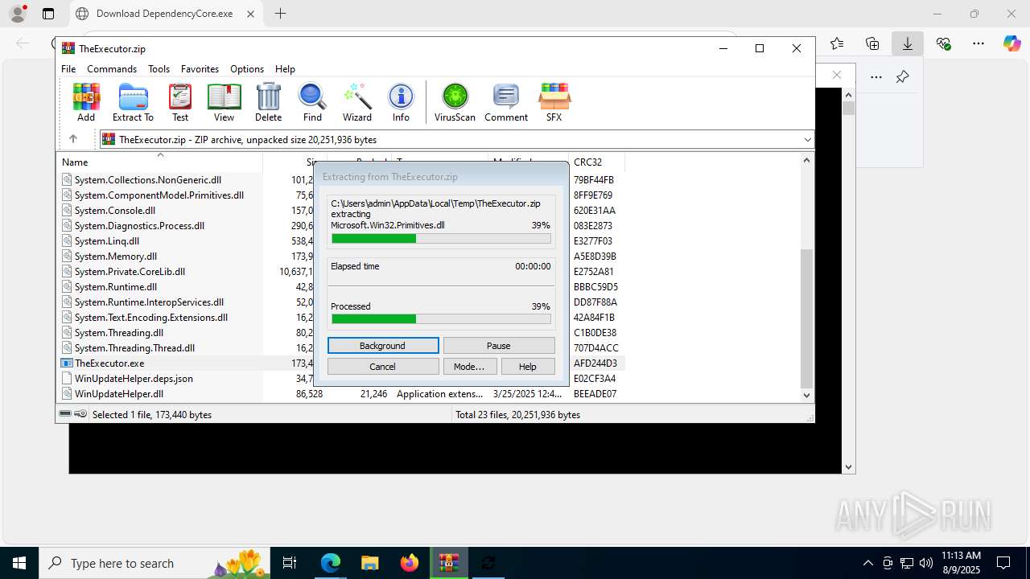The width and height of the screenshot is (1030, 579).
Task: Open File Explorer from taskbar
Action: [x=370, y=563]
